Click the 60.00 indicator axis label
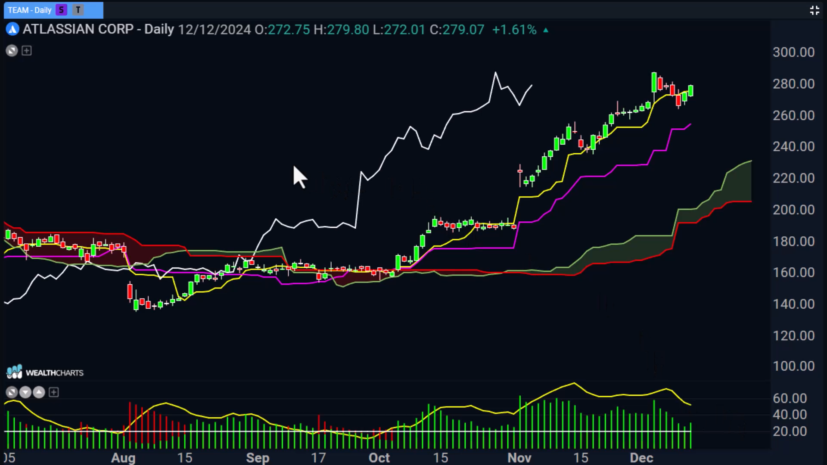The height and width of the screenshot is (465, 827). tap(790, 398)
